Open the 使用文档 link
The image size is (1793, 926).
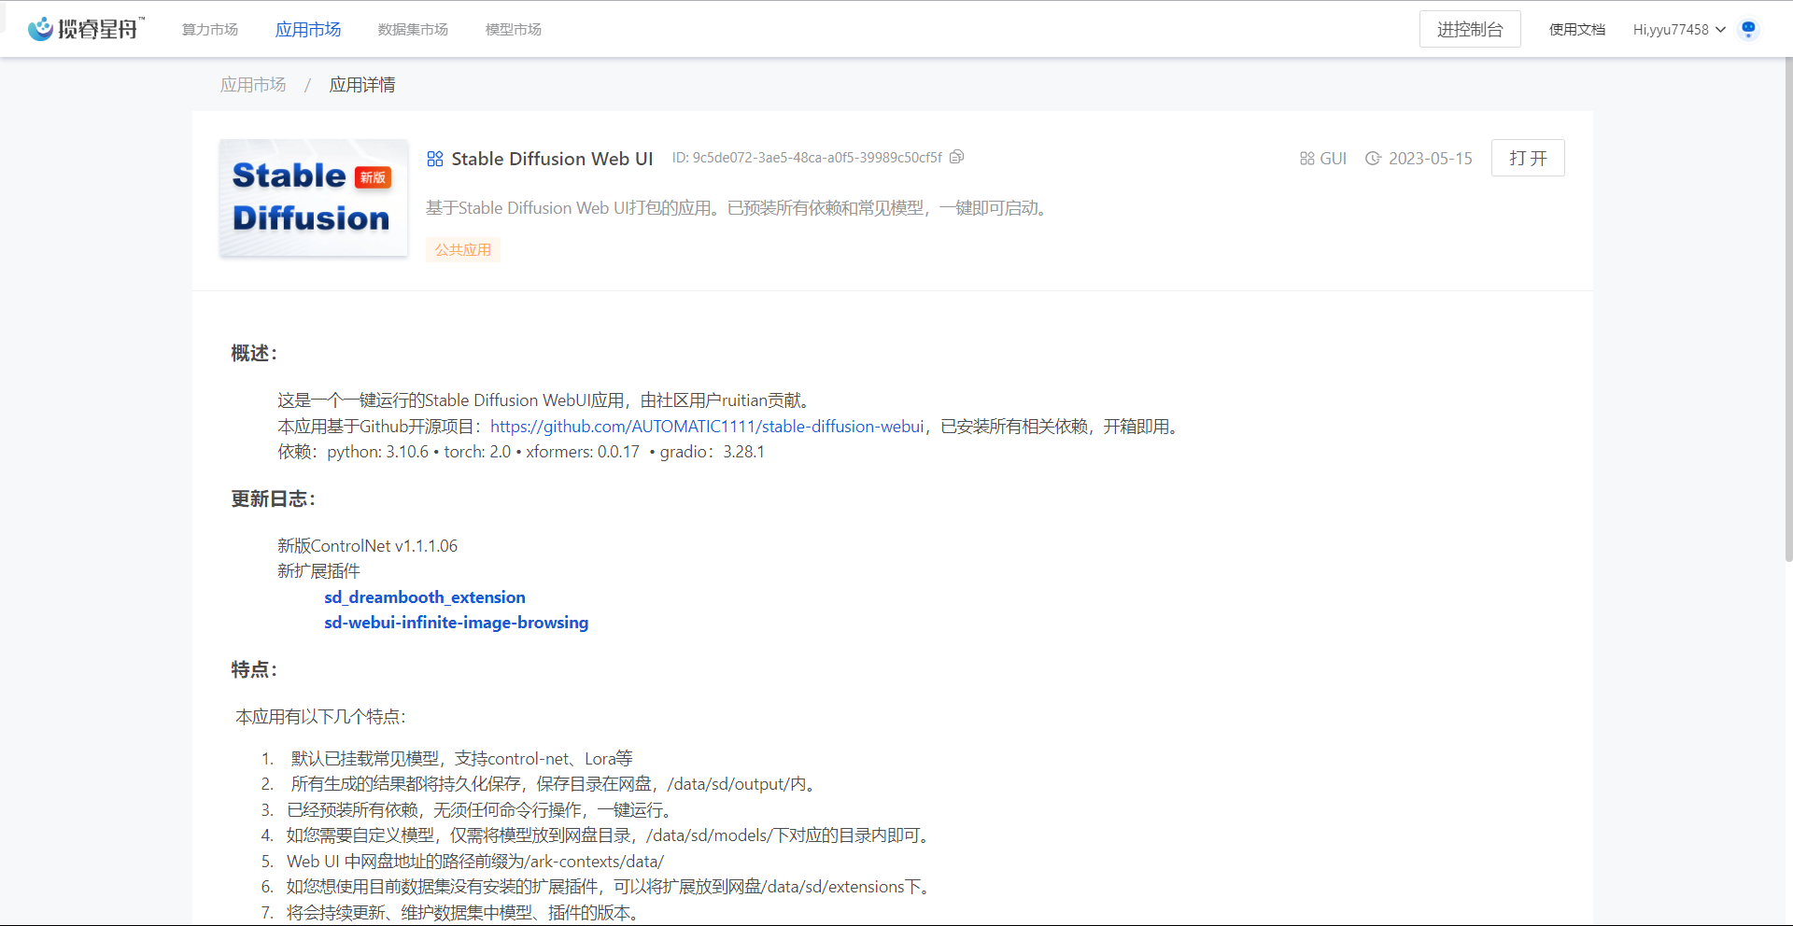coord(1575,29)
